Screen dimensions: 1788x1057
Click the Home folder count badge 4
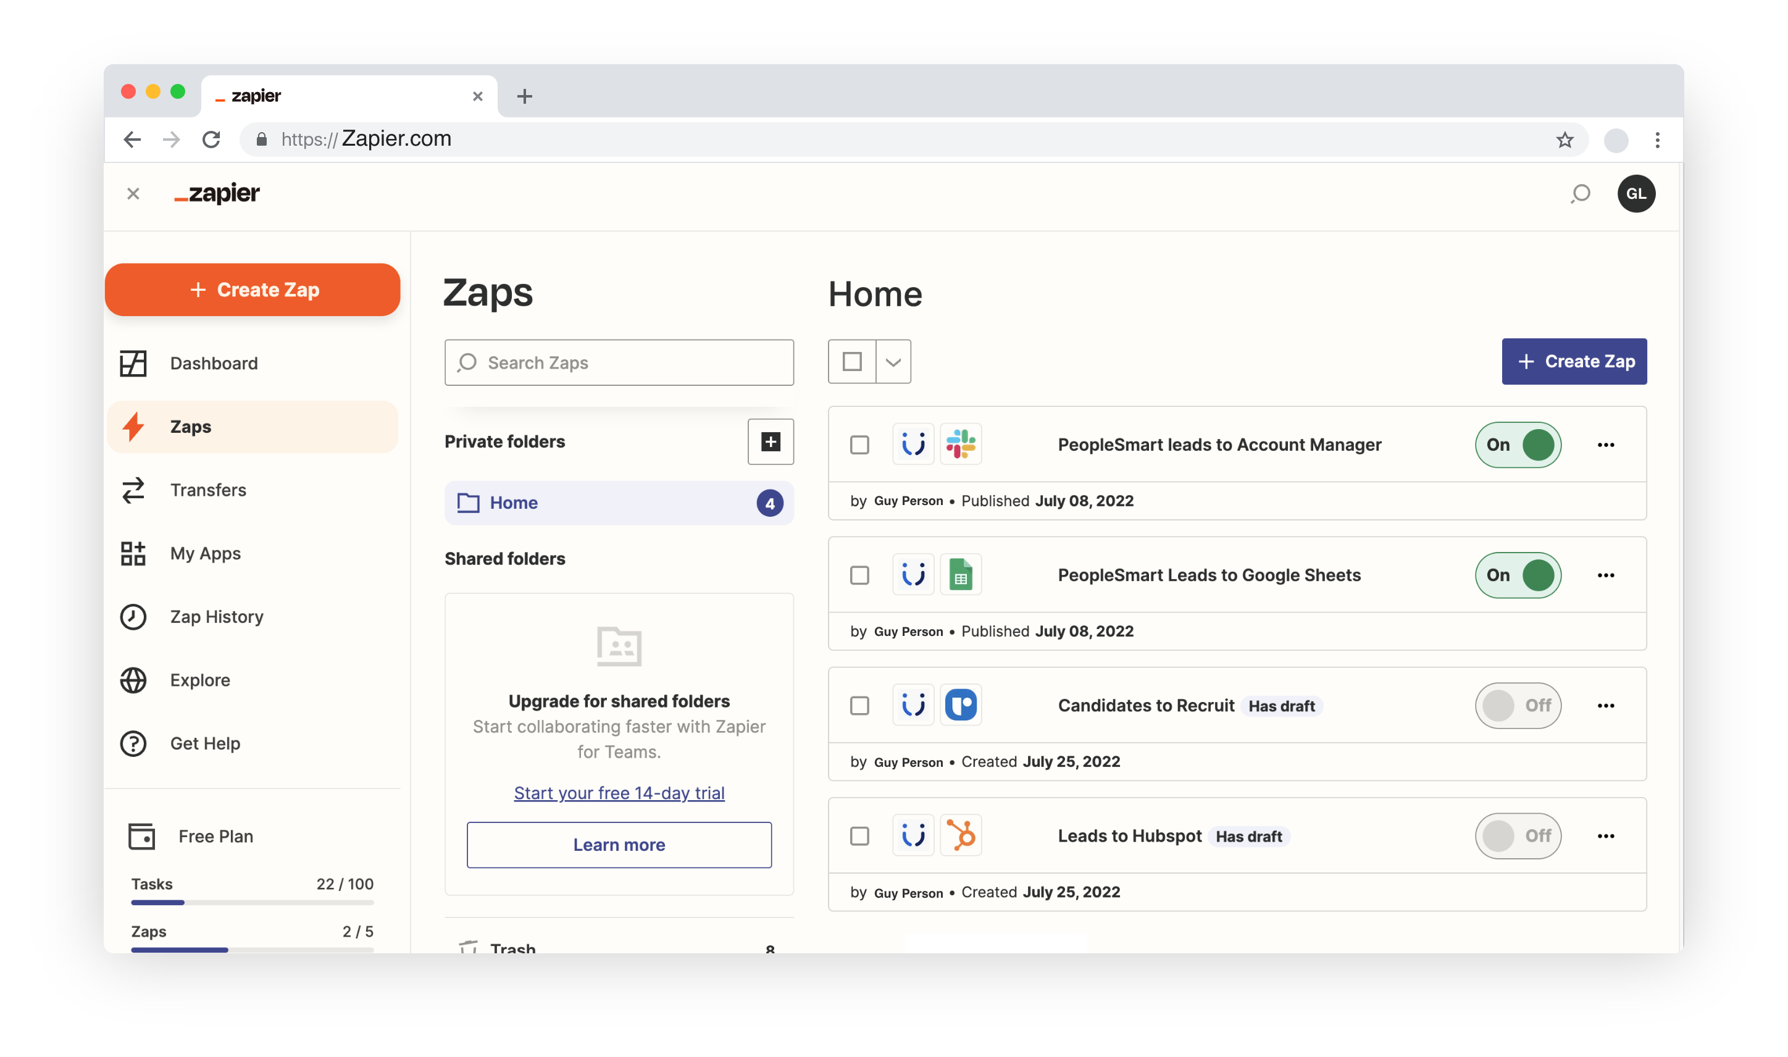(x=770, y=503)
